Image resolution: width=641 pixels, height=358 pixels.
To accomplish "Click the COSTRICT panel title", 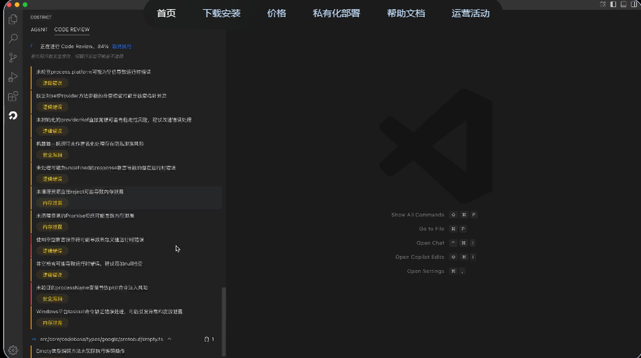I will (x=41, y=17).
